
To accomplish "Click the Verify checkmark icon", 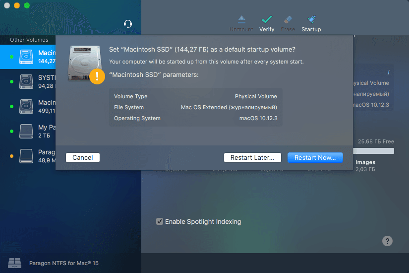I will pos(267,19).
